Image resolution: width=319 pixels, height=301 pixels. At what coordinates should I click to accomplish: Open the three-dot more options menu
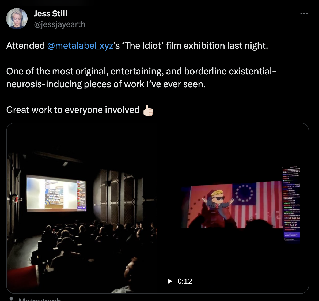coord(304,13)
